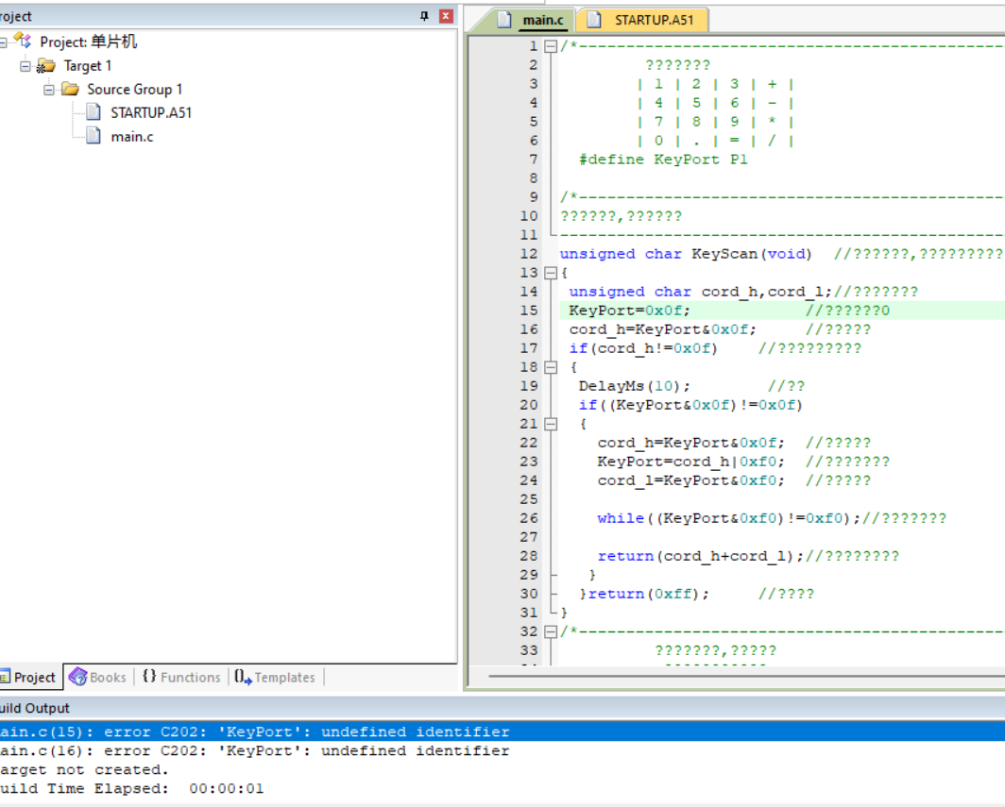Click the main.c file icon in tree
Viewport: 1005px width, 807px height.
tap(94, 136)
